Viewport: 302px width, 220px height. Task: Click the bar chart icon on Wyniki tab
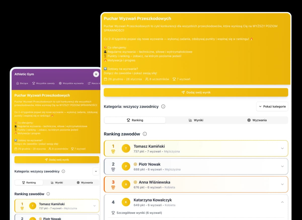coord(191,120)
